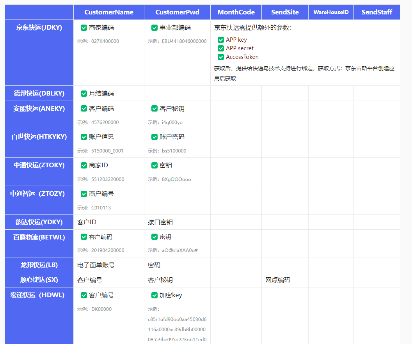Click checkbox icon beside 客户秘钥
Viewport: 412px width, 344px height.
[154, 108]
